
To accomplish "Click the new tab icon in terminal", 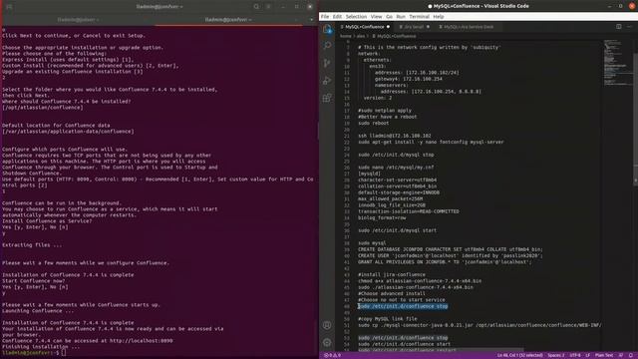I will pyautogui.click(x=9, y=7).
